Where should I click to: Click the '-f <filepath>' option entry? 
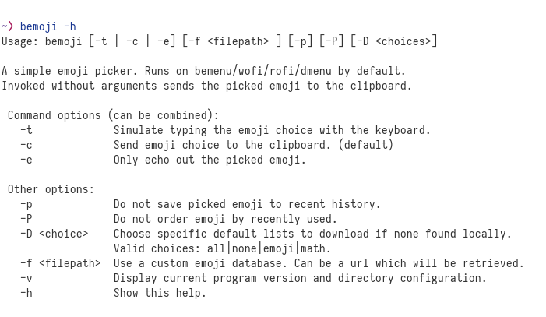point(61,263)
